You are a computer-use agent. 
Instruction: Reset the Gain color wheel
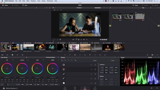43,60
